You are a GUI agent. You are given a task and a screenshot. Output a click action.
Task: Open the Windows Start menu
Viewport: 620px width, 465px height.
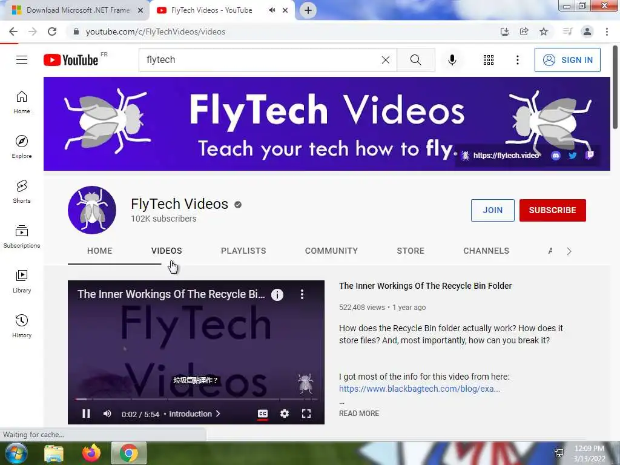click(16, 453)
